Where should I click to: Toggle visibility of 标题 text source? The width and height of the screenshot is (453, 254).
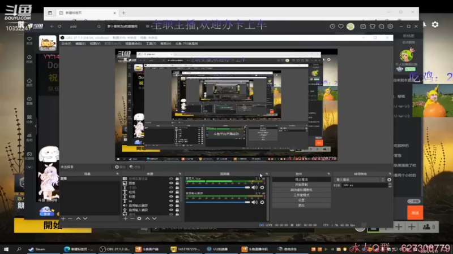click(x=171, y=196)
